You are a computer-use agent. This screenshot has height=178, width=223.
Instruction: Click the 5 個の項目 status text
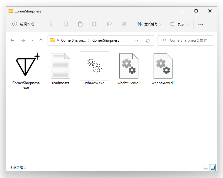coord(18,167)
